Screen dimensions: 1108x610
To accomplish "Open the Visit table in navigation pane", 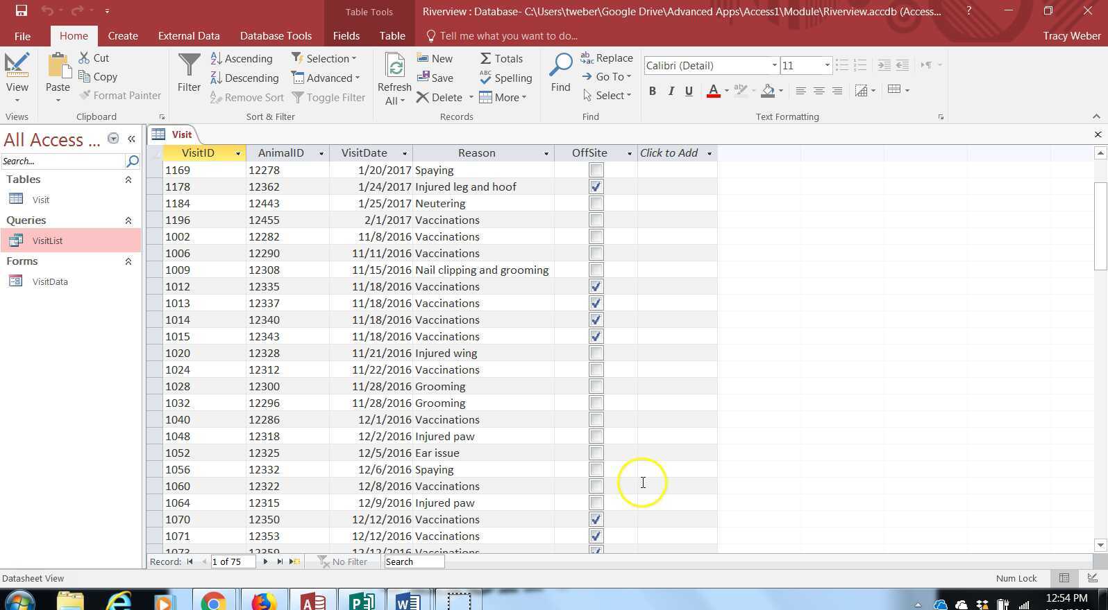I will pos(70,200).
